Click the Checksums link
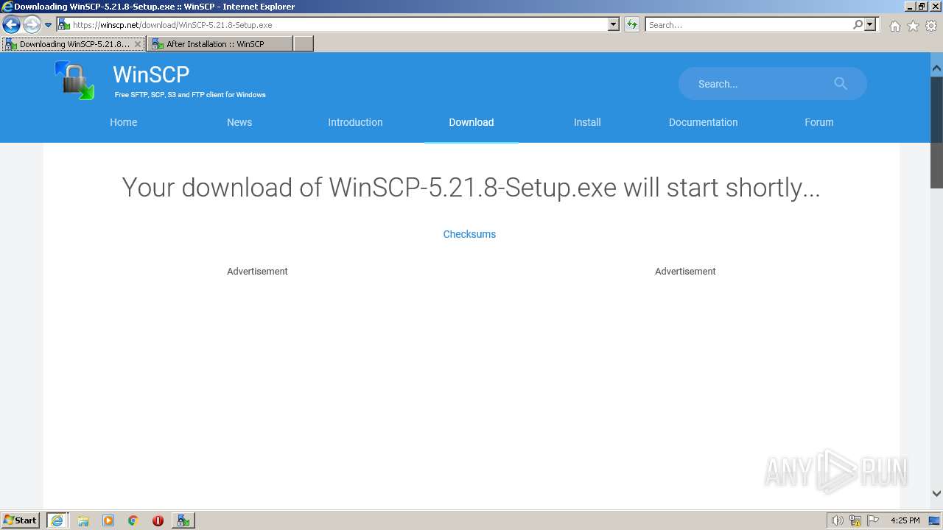 [x=469, y=234]
